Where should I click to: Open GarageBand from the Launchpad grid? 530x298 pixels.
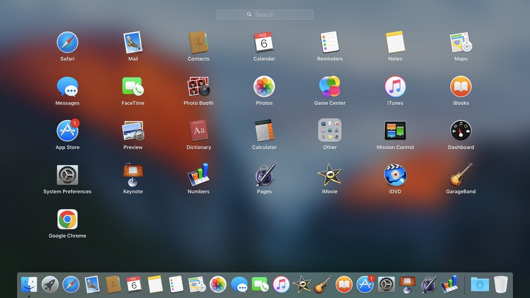tap(461, 175)
